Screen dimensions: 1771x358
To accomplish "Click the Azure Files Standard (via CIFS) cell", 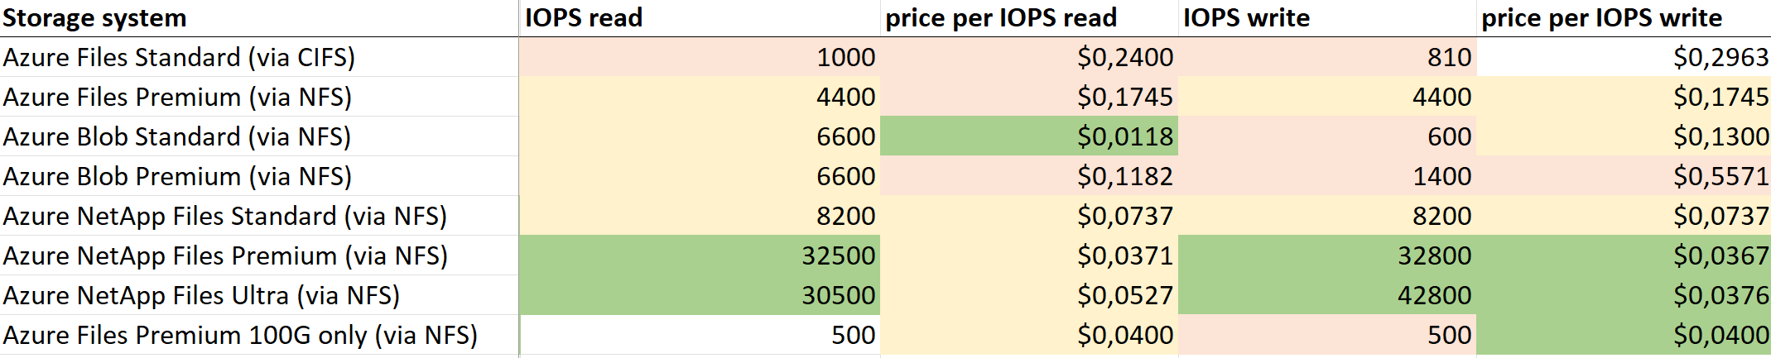I will (x=259, y=57).
